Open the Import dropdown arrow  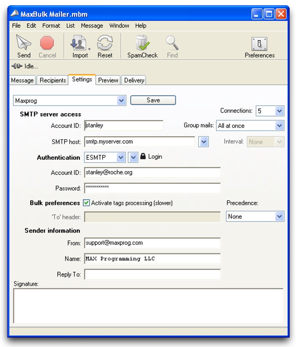click(89, 49)
